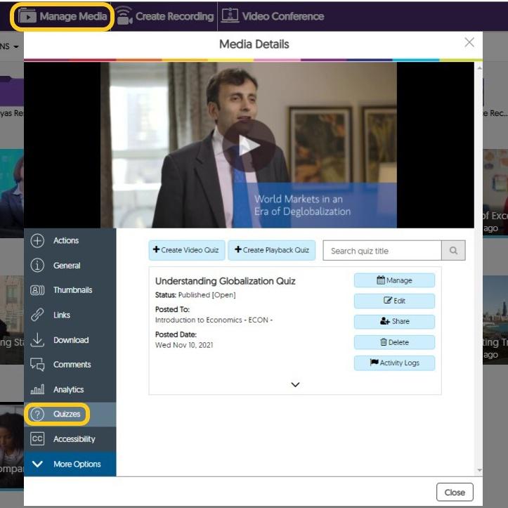Expand quiz details chevron arrow
This screenshot has height=508, width=508.
[295, 384]
